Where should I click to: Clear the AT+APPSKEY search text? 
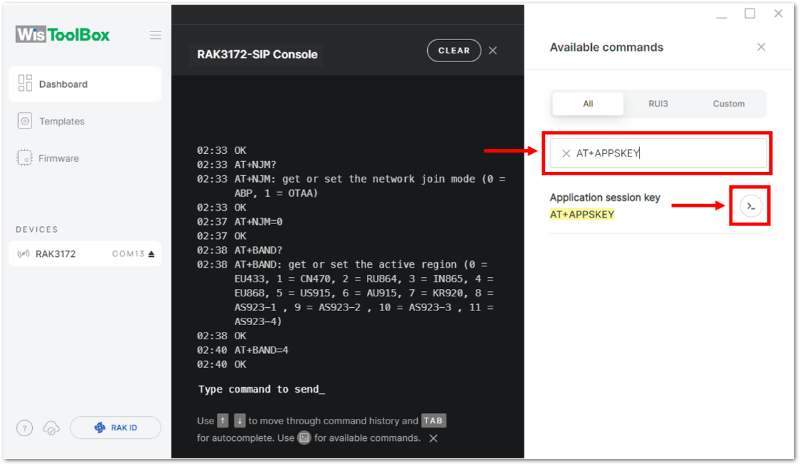click(566, 153)
